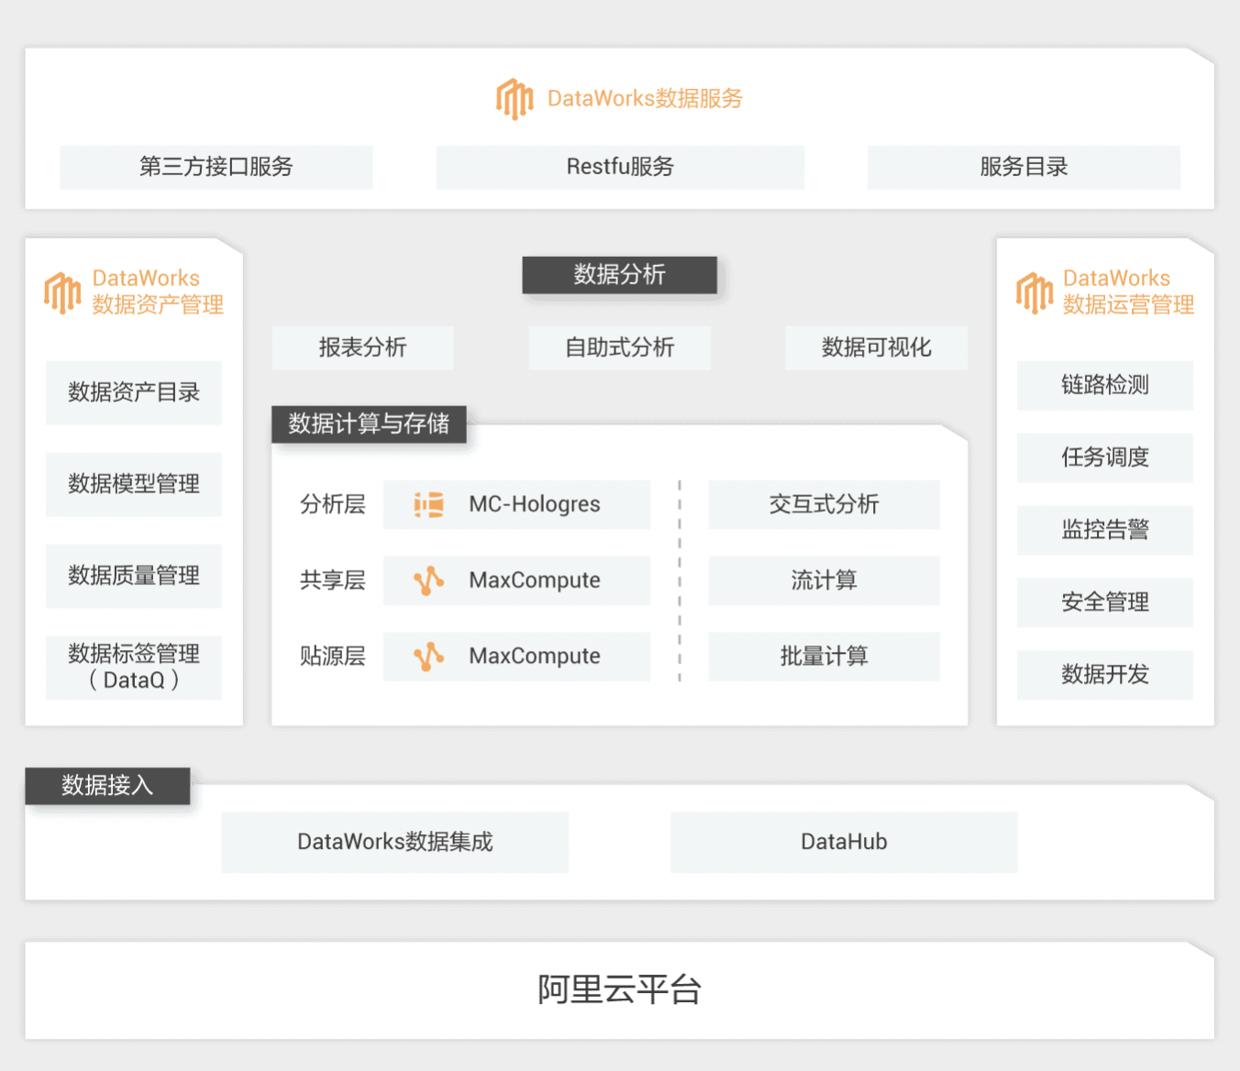Click the 数据计算与存储 header label

coord(369,424)
